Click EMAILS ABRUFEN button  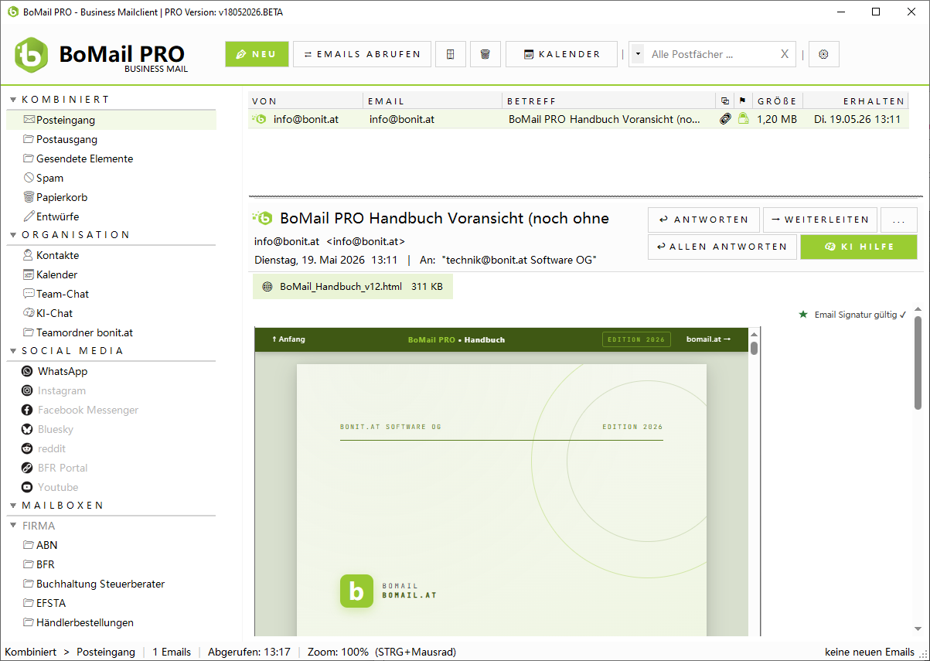coord(362,54)
